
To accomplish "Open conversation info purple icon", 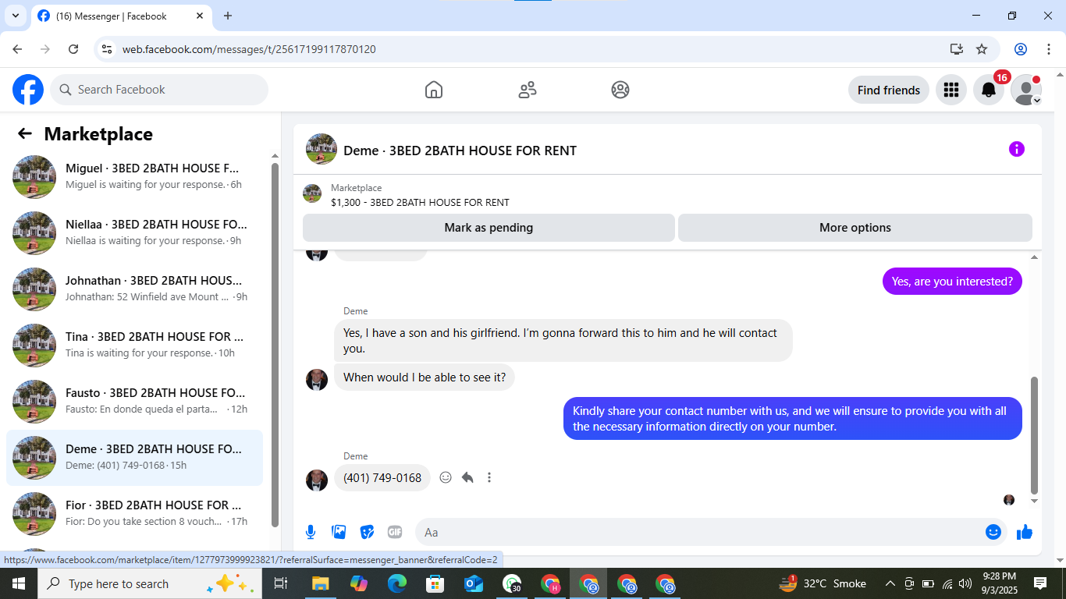I will (x=1016, y=149).
